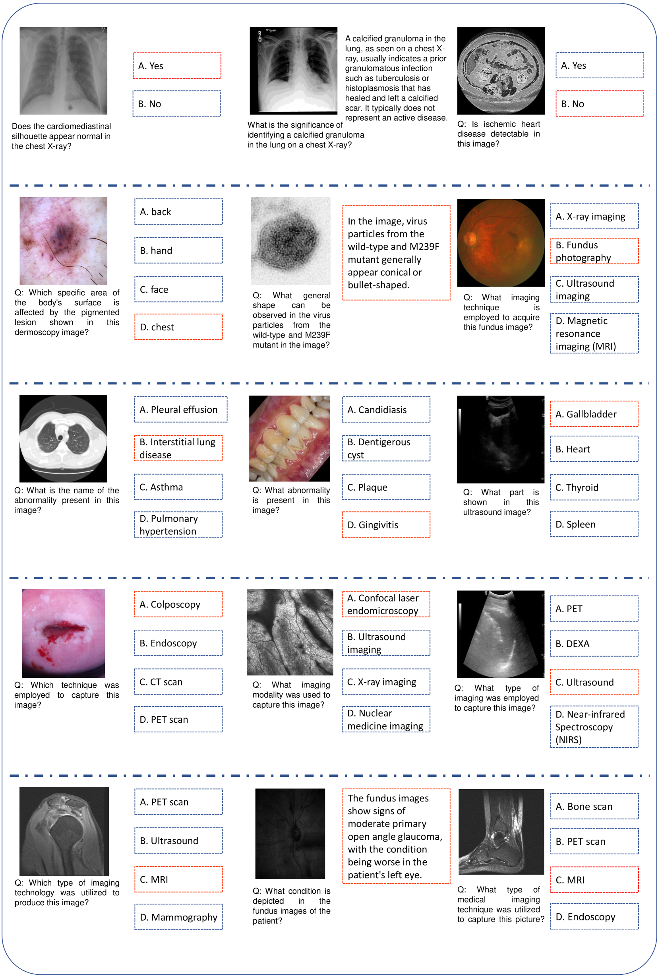Pick the 'C. face' answer box
Viewport: 660px width, 980px height.
coord(178,289)
